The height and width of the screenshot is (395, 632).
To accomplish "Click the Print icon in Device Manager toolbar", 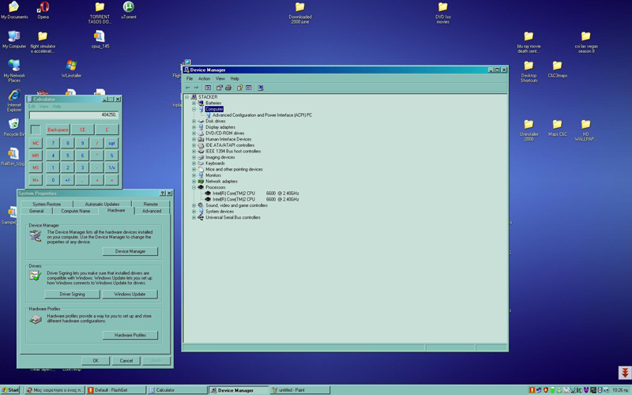I will 228,88.
